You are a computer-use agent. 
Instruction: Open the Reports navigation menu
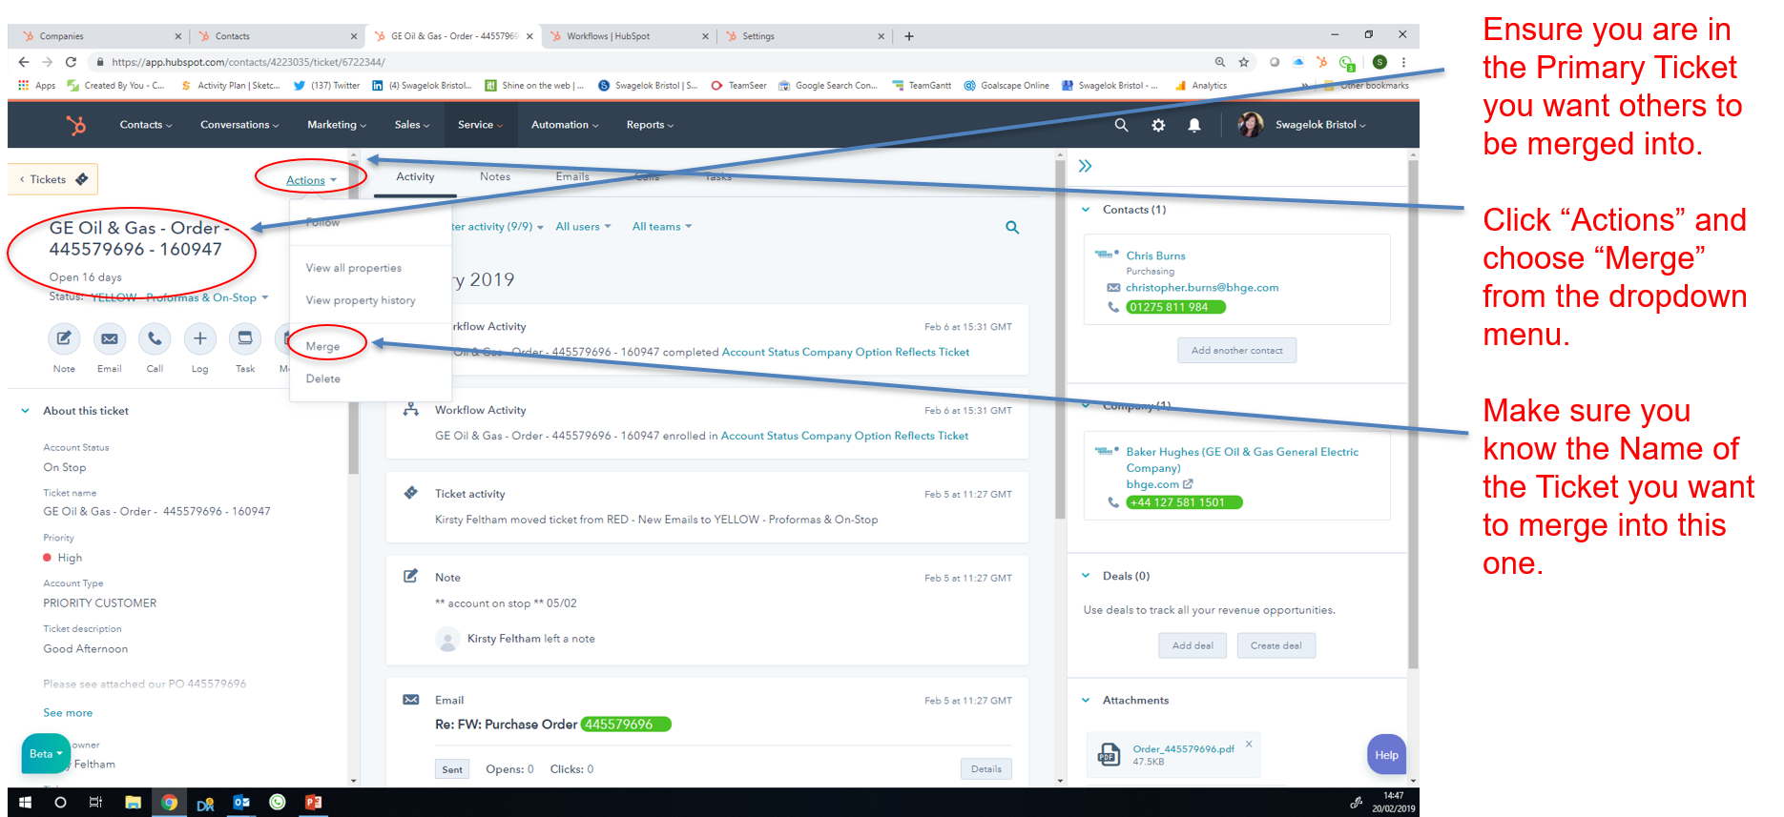pos(650,125)
